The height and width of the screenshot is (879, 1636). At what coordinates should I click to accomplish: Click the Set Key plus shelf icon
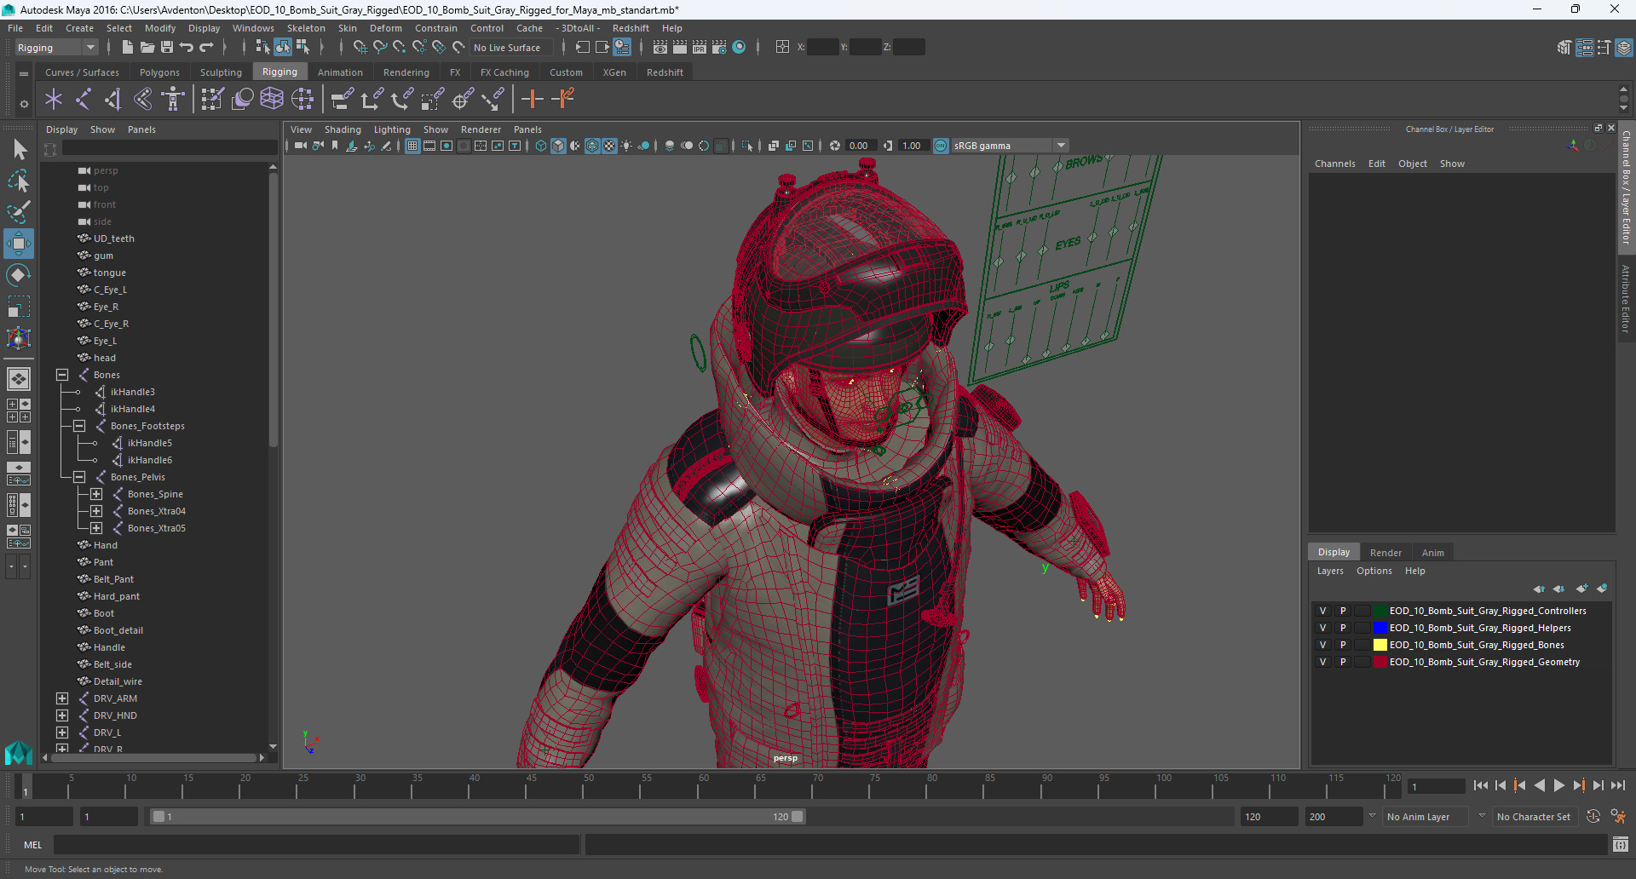(x=533, y=100)
